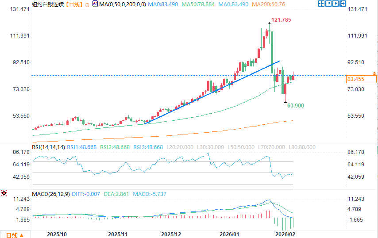Viewport: 378px width, 238px height.
Task: Select the MA200:50.76 value
Action: [x=268, y=4]
